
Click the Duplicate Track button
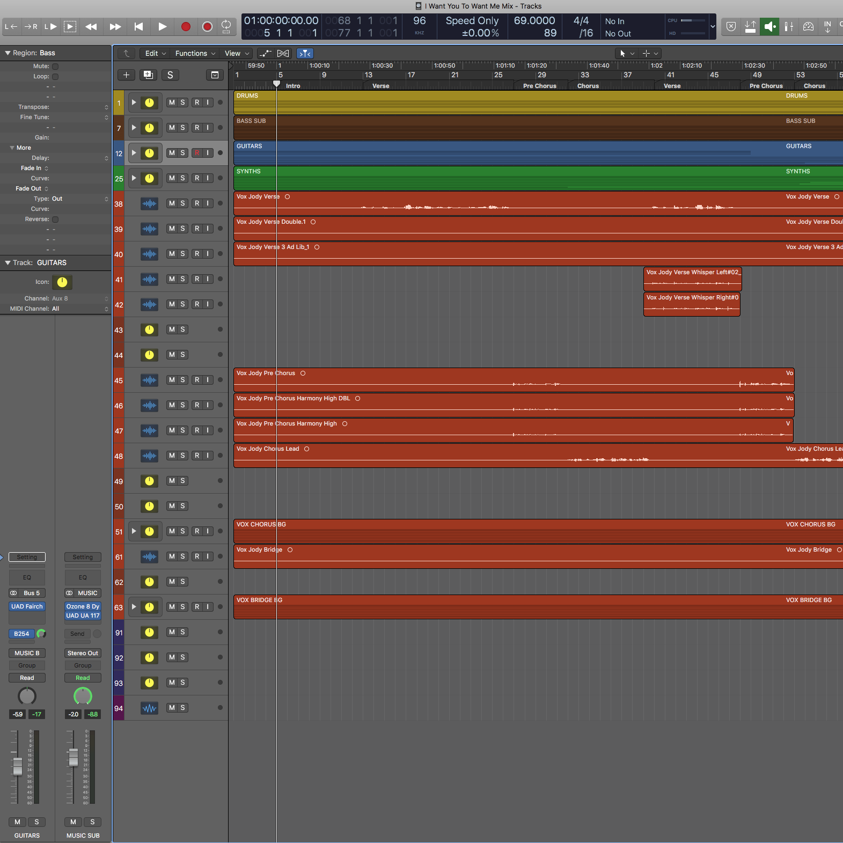pos(148,75)
